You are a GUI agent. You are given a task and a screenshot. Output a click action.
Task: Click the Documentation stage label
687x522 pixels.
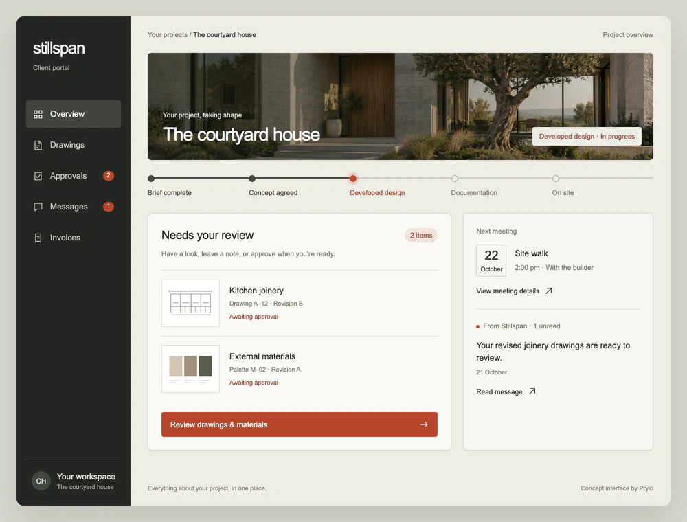[474, 193]
